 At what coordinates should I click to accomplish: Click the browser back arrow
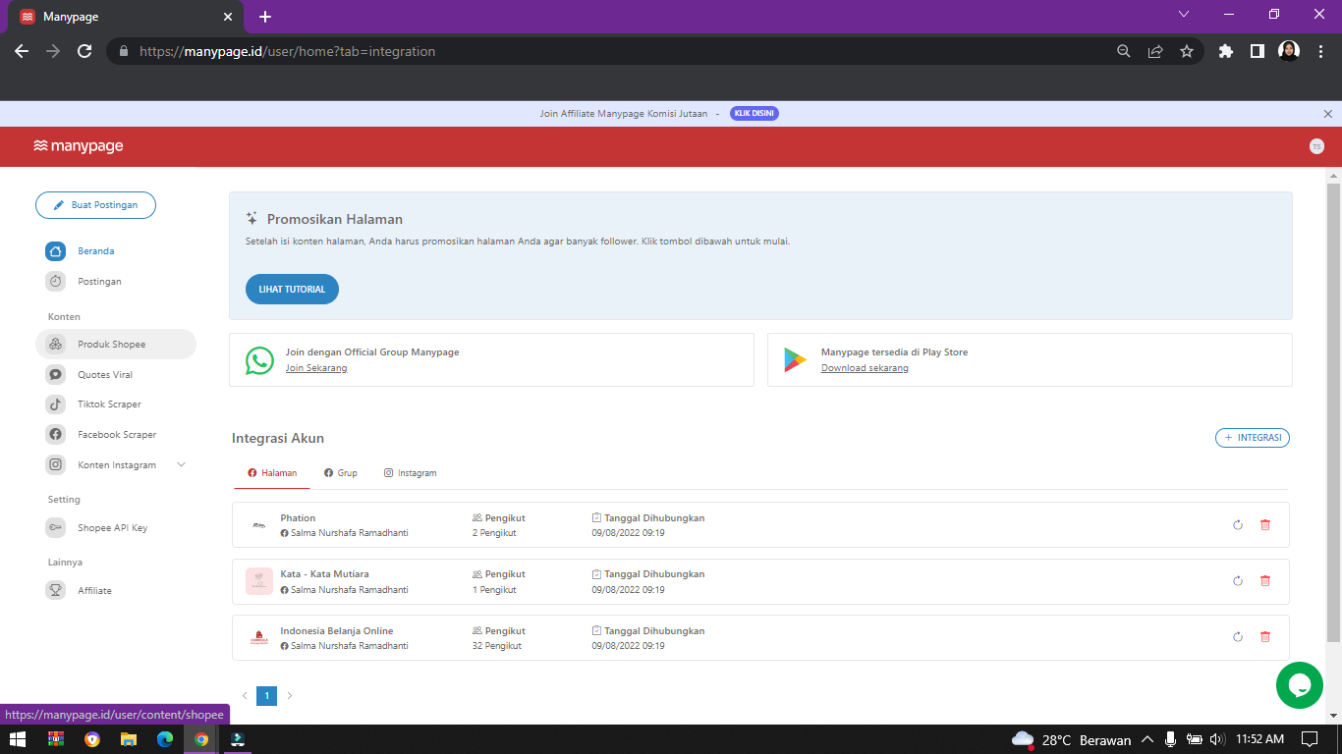coord(22,51)
